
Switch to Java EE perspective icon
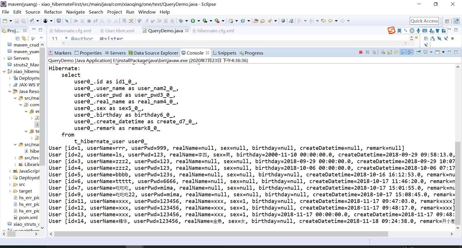point(456,21)
